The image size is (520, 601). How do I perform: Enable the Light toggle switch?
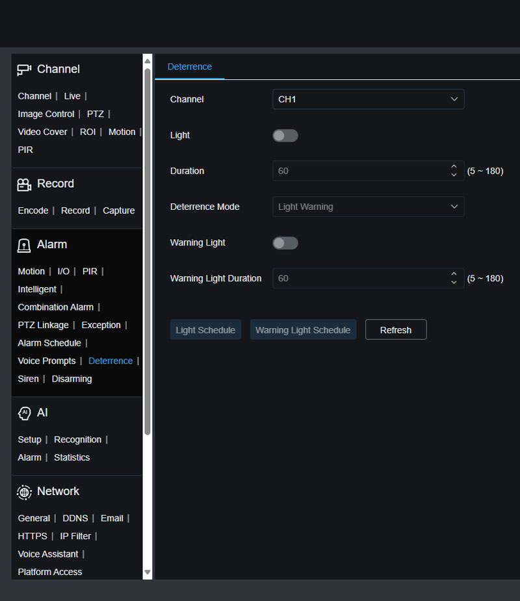point(285,135)
